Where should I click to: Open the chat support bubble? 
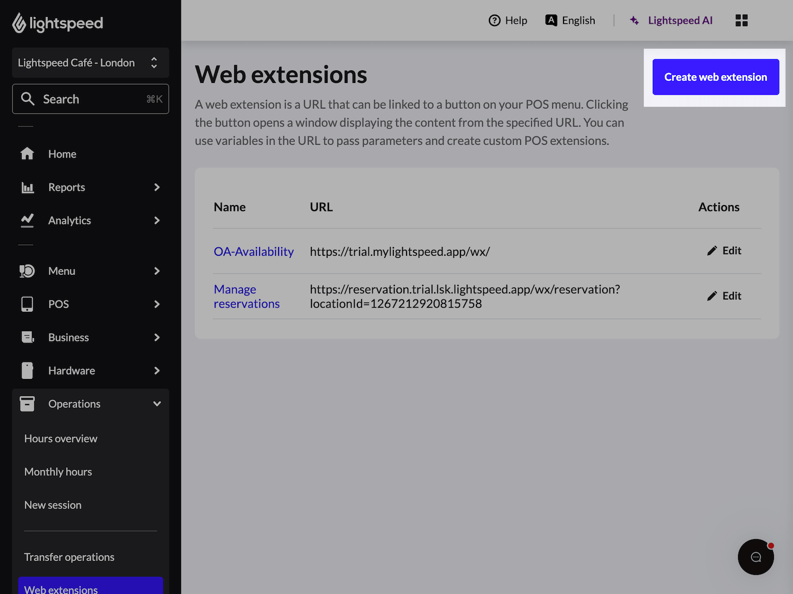(x=756, y=557)
